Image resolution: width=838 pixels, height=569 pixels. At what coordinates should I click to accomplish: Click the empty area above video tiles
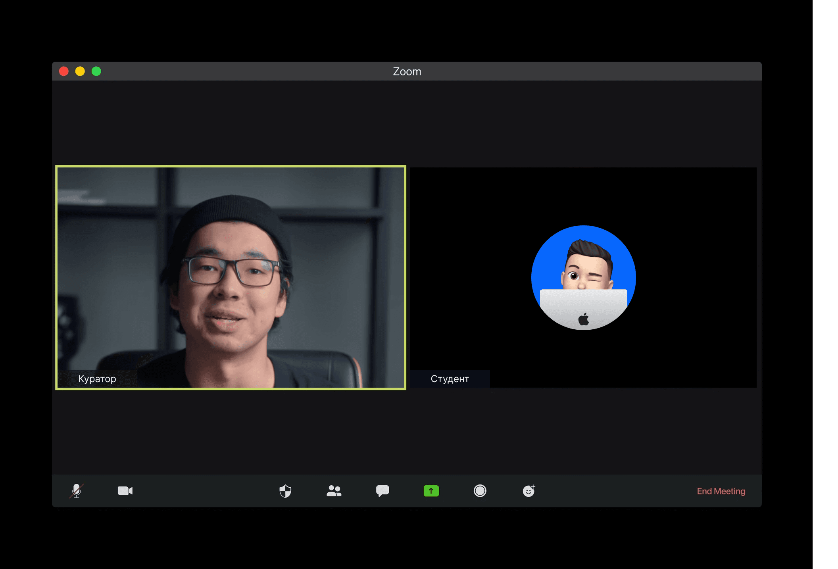point(407,123)
